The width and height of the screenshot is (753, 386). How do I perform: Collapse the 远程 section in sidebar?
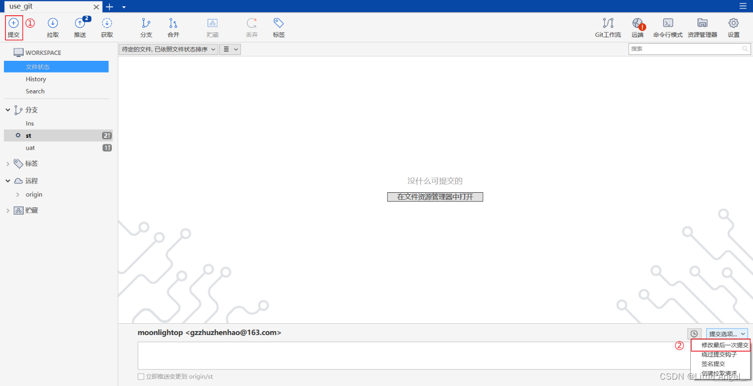click(x=7, y=181)
